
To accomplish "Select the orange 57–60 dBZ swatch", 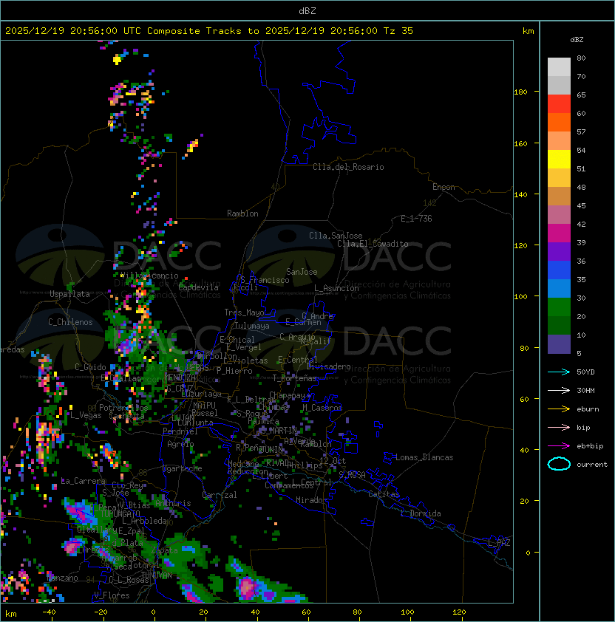I will 559,122.
